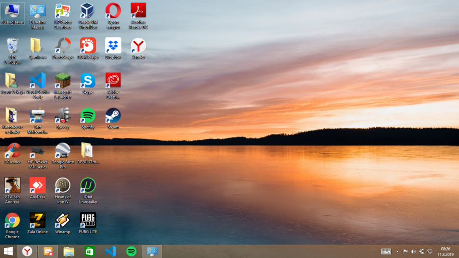The width and height of the screenshot is (459, 258).
Task: Open Visual Studio Code from the taskbar
Action: click(x=110, y=251)
